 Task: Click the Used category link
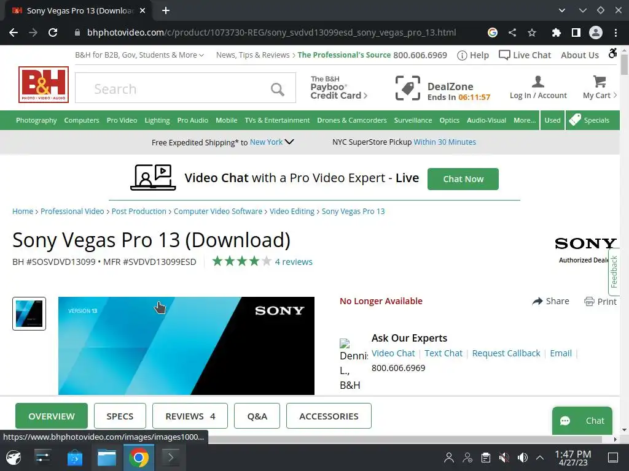pos(552,120)
